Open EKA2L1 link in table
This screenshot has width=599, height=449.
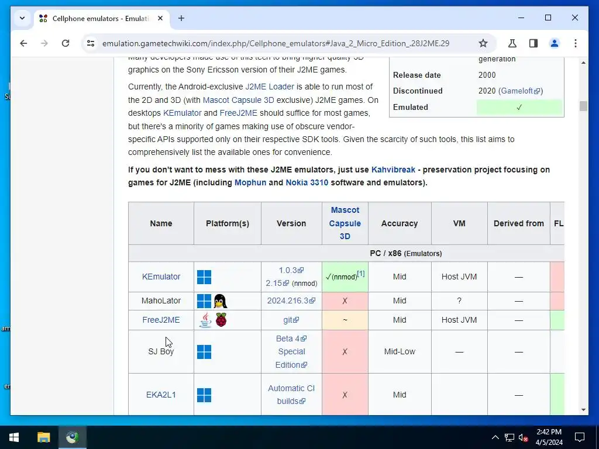(161, 395)
